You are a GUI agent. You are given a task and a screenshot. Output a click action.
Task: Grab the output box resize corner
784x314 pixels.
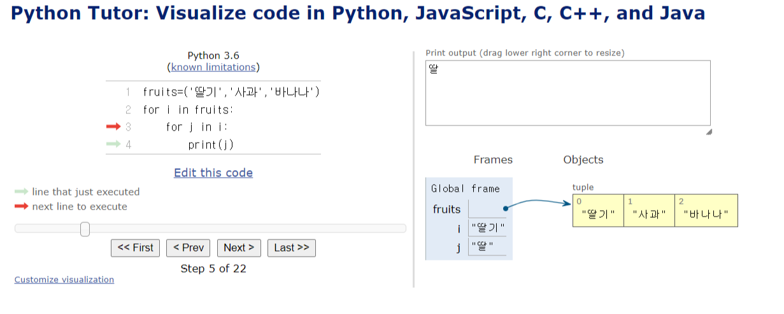[x=709, y=132]
